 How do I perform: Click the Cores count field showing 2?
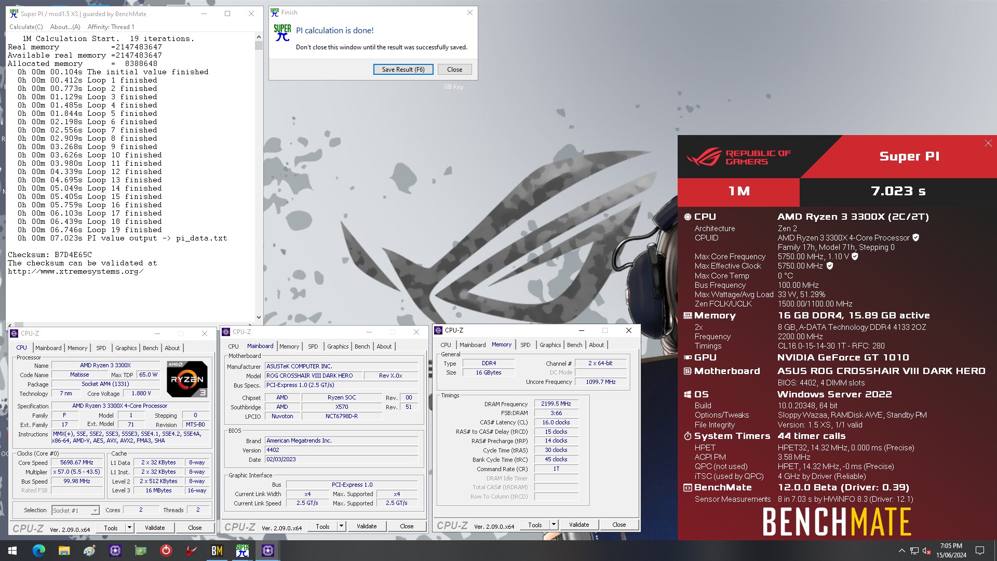click(x=141, y=510)
